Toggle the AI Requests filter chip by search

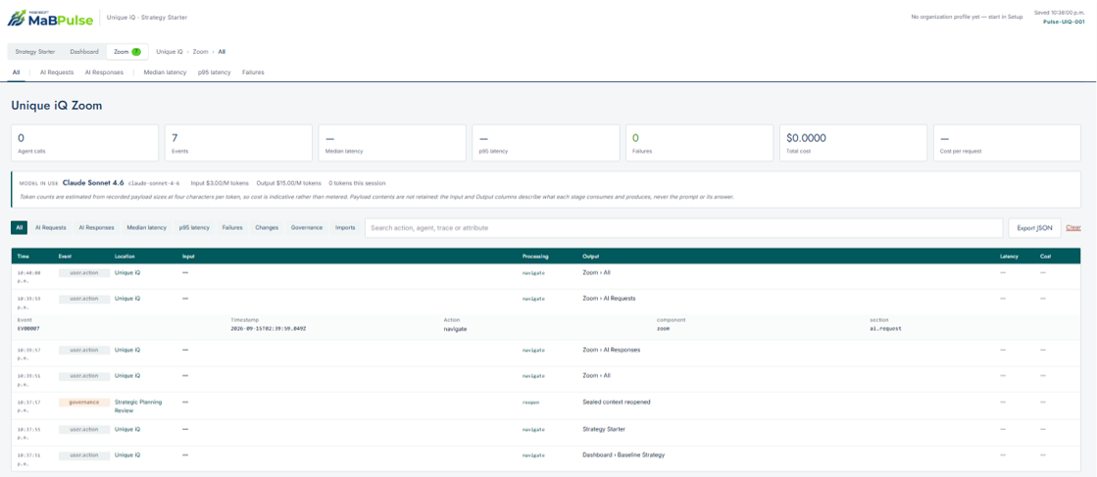tap(50, 227)
